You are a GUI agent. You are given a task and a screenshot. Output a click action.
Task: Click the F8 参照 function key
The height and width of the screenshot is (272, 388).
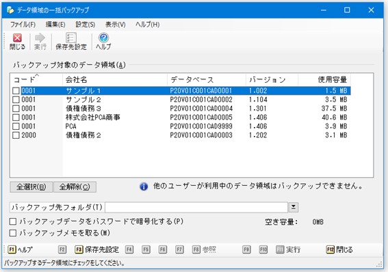click(x=204, y=249)
